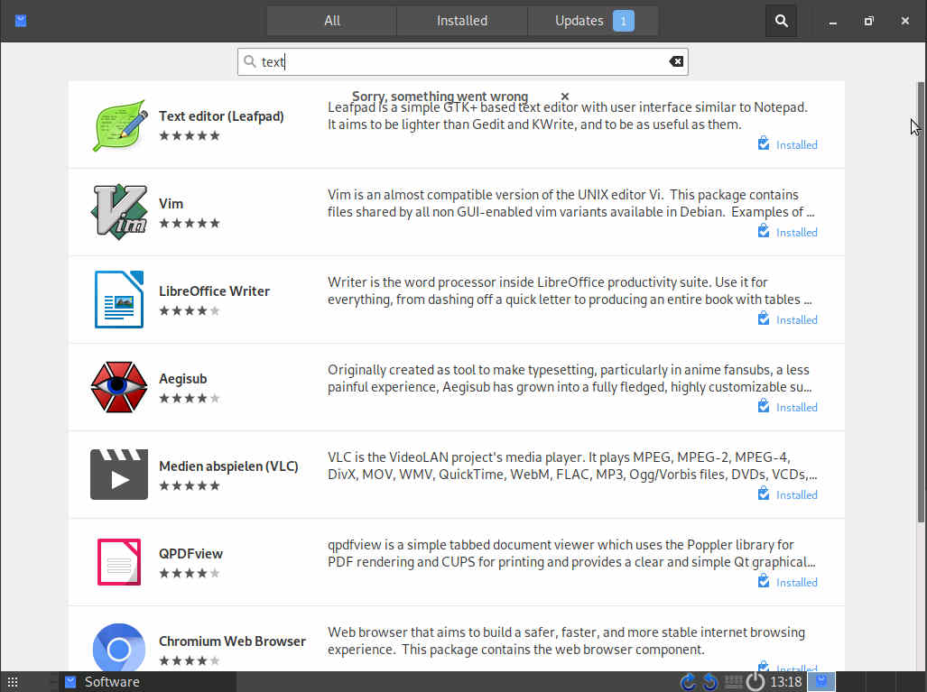Click Installed bag icon for VLC
927x692 pixels.
764,494
